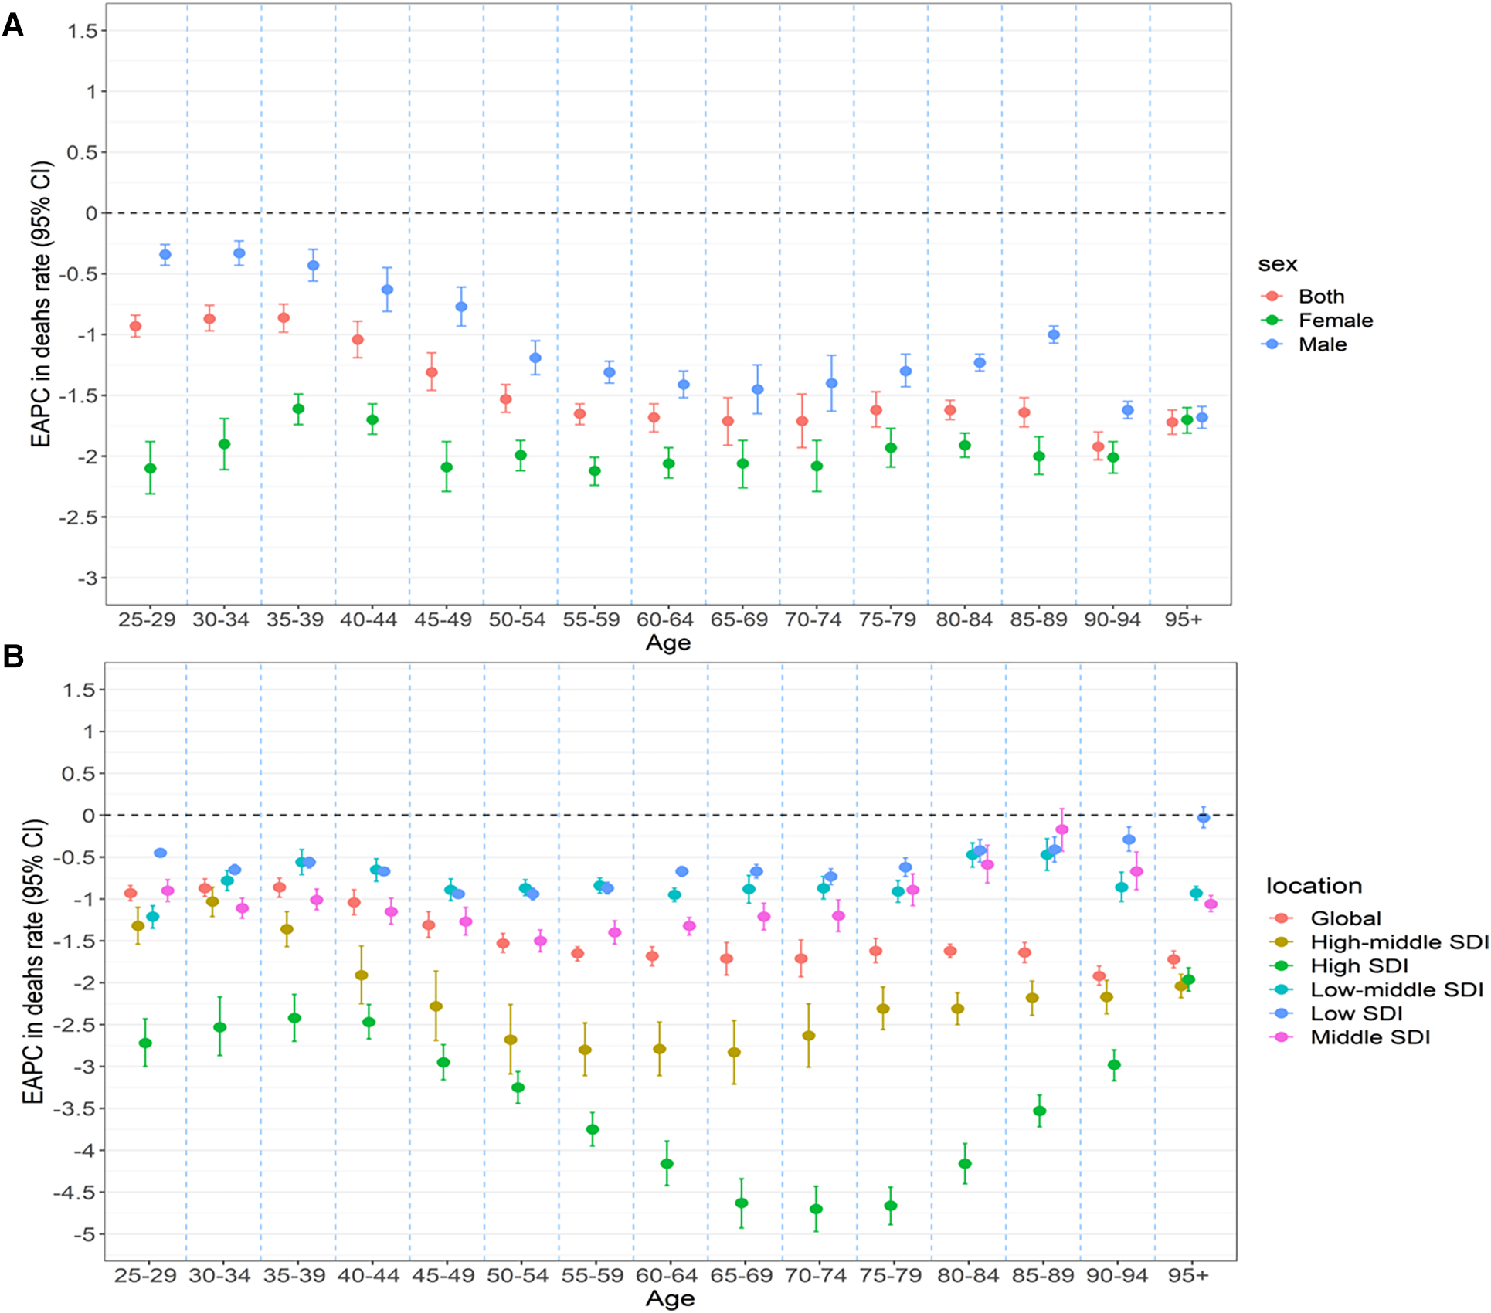
Task: Click the Both legend marker in sex legend
Action: pos(1272,297)
